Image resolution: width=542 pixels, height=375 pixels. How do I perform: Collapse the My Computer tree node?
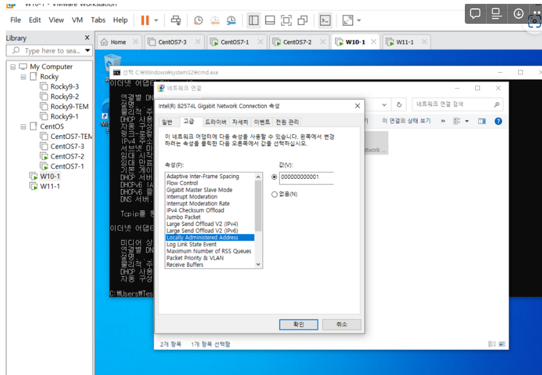(13, 67)
